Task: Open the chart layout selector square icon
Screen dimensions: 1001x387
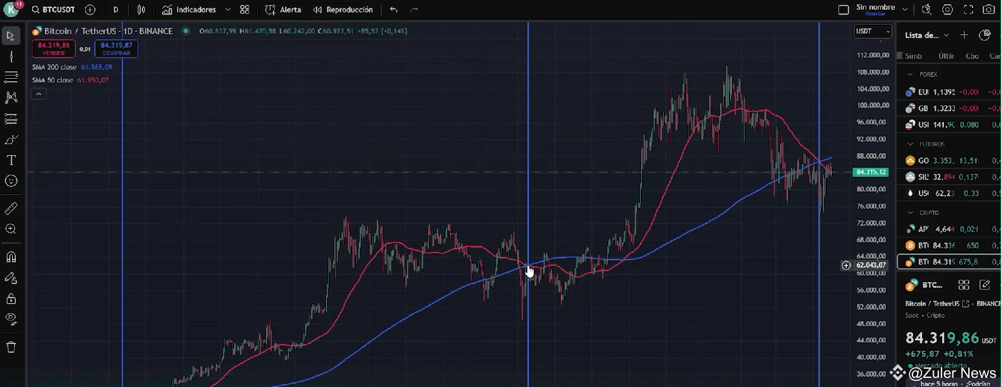Action: [843, 10]
